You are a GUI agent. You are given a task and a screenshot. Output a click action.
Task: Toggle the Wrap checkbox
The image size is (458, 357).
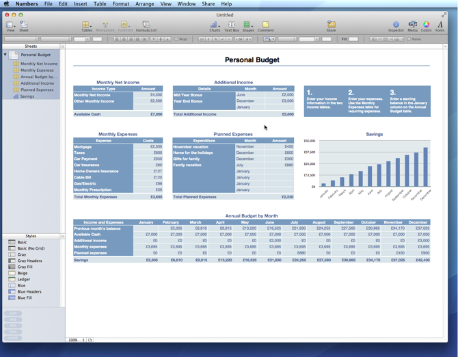click(176, 39)
